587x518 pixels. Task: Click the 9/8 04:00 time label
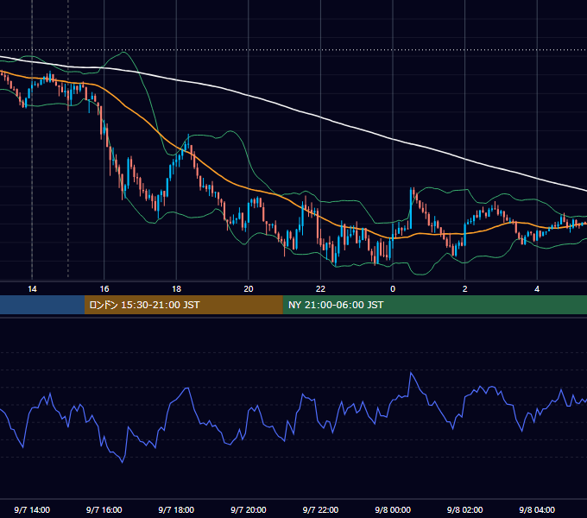click(x=537, y=509)
